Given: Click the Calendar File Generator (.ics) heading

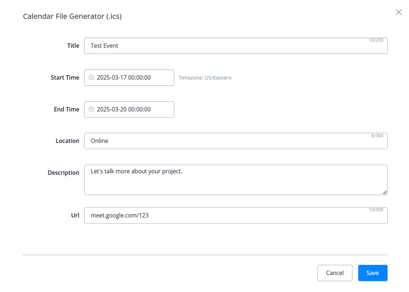Looking at the screenshot, I should [x=72, y=16].
